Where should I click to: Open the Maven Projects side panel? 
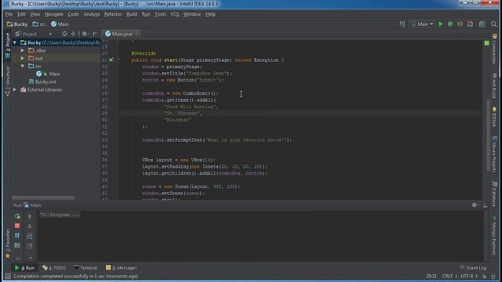tap(494, 154)
